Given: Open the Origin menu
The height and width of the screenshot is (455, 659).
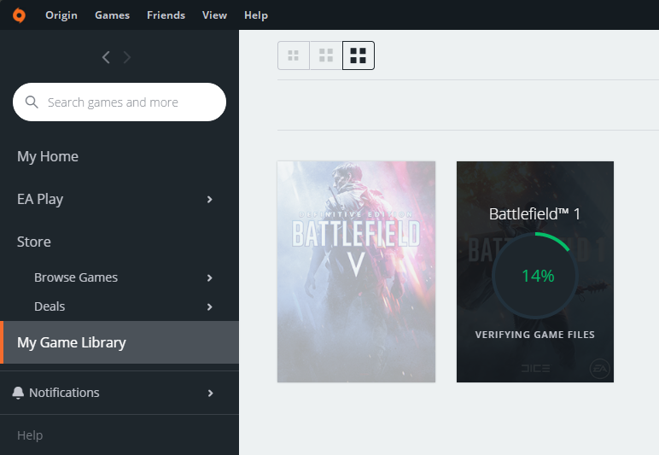Looking at the screenshot, I should [x=61, y=15].
